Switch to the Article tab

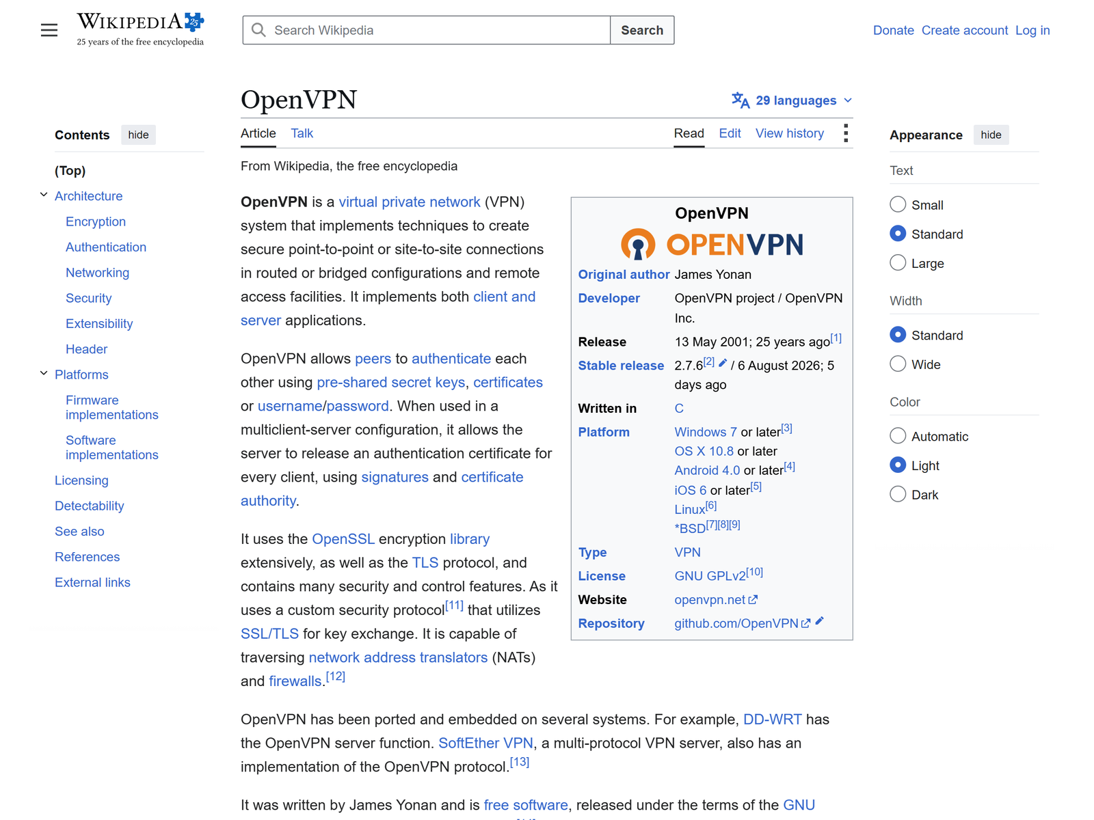pyautogui.click(x=258, y=133)
